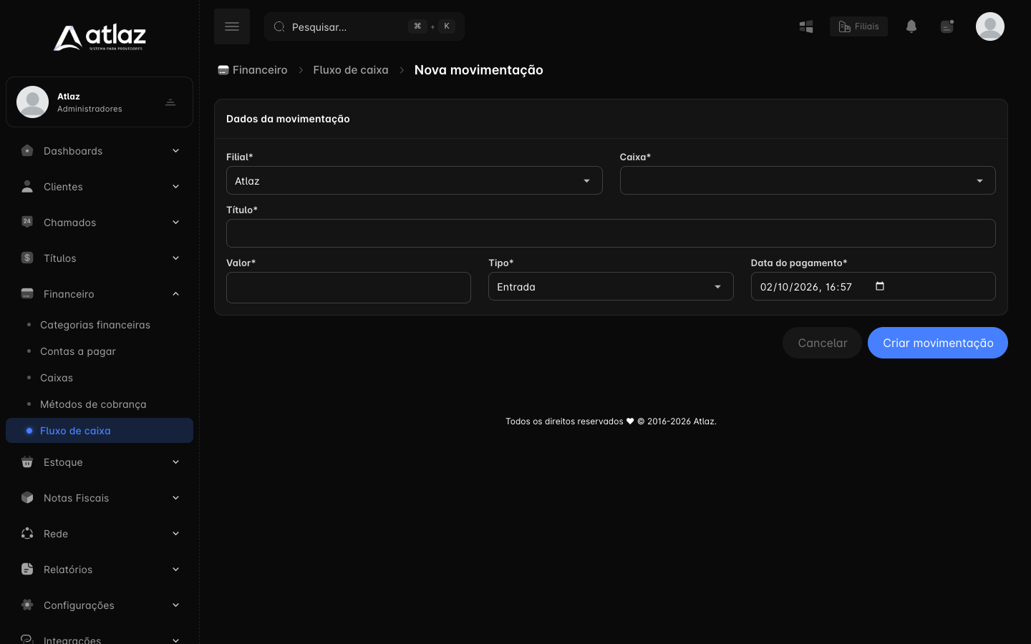Open the user avatar in top right
The image size is (1031, 644).
[x=990, y=26]
